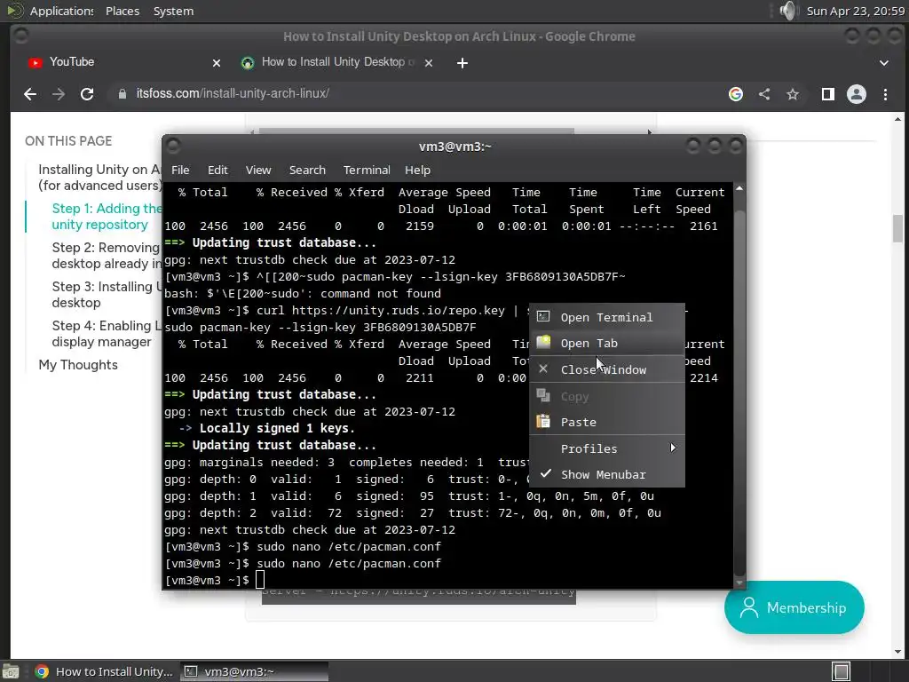Click Close Window X icon in context menu
The image size is (909, 682).
click(x=543, y=369)
